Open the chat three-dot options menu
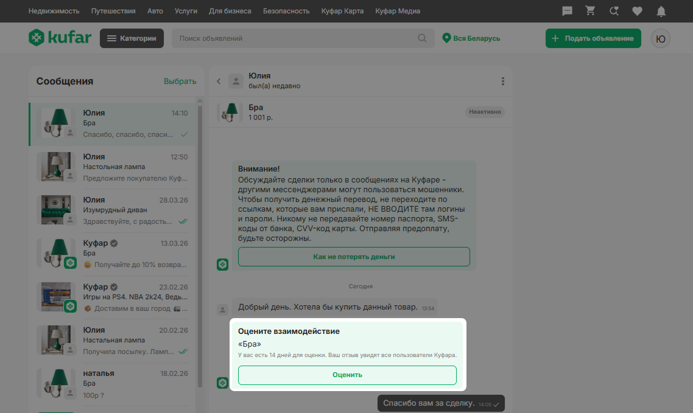Image resolution: width=693 pixels, height=413 pixels. coord(502,82)
